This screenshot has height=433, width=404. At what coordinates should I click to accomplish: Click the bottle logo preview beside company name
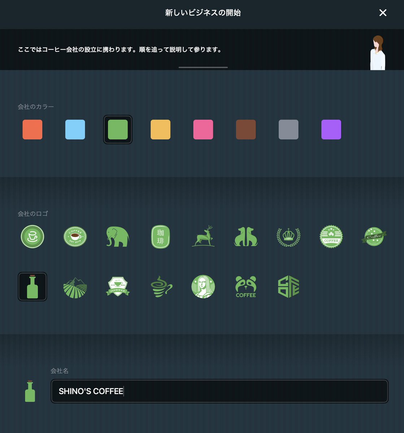pos(30,391)
